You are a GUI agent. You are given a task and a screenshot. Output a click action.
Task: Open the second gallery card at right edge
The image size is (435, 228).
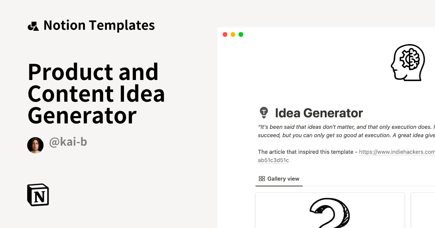[x=423, y=210]
